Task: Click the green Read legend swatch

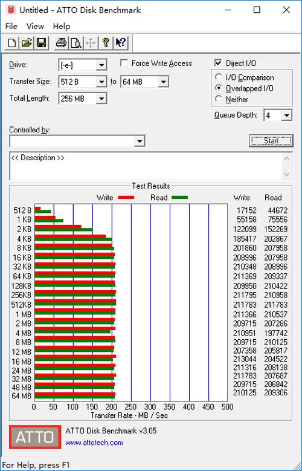Action: point(180,198)
